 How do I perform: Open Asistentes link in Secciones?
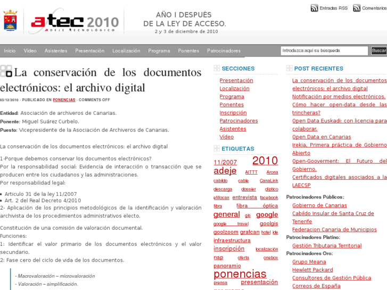click(233, 129)
